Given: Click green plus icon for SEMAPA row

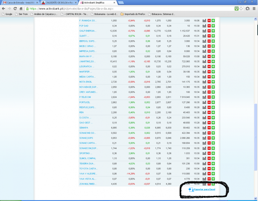Looking at the screenshot, I should (x=213, y=128).
